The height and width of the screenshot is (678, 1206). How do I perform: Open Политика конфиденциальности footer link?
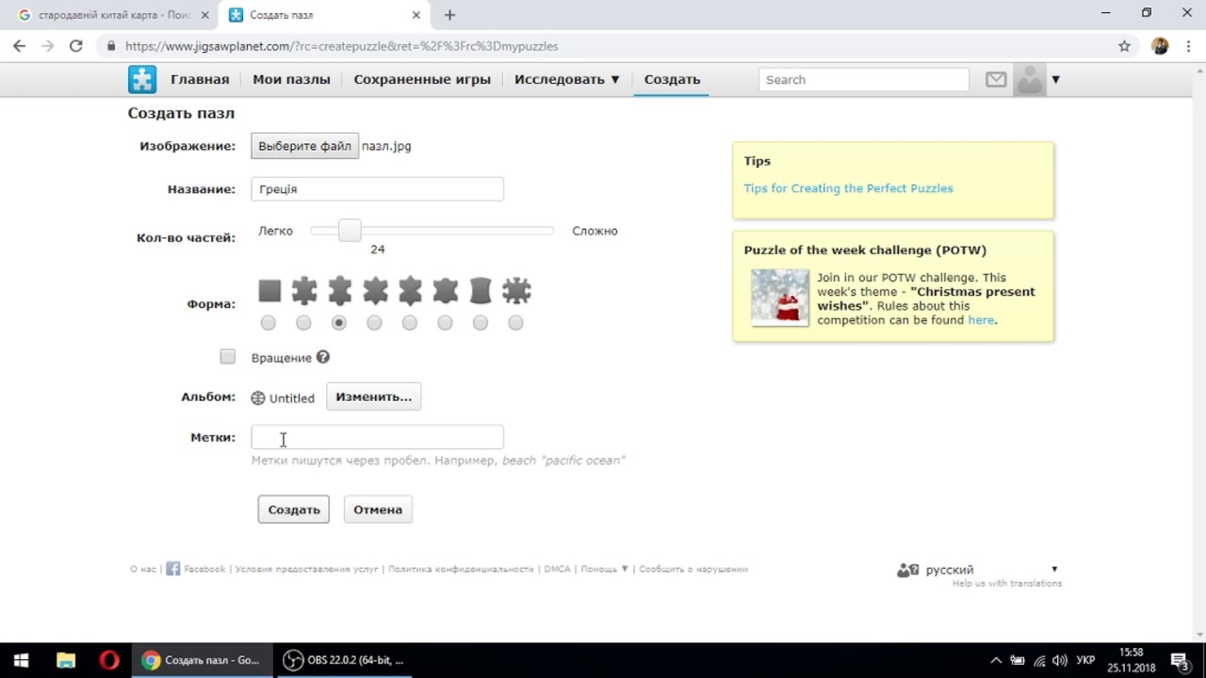tap(461, 569)
